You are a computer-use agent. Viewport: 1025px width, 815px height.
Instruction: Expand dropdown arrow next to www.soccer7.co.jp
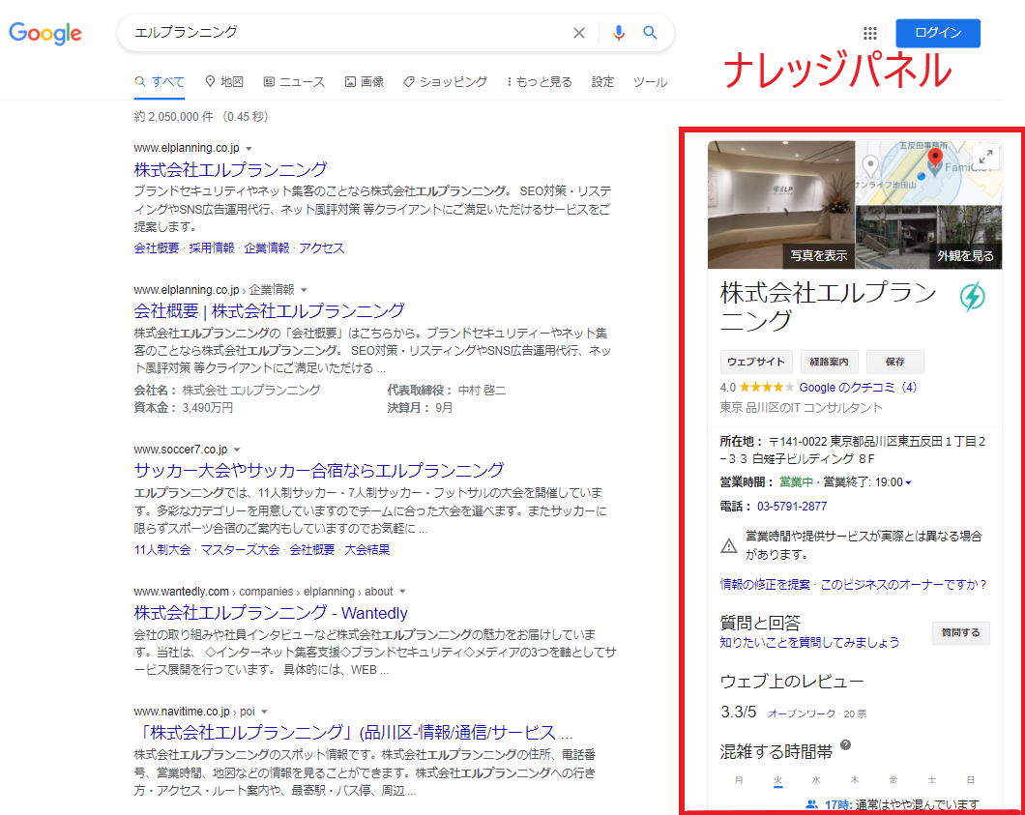pyautogui.click(x=237, y=450)
